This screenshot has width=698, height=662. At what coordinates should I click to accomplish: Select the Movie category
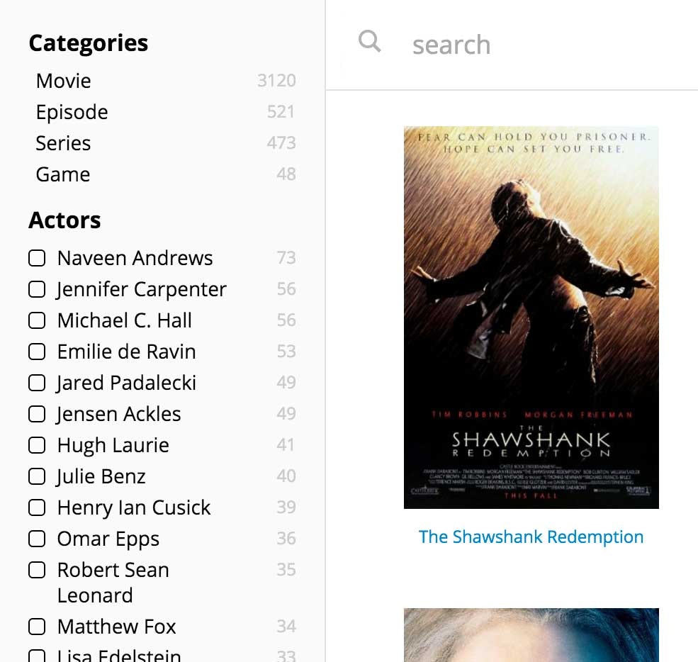(x=64, y=81)
